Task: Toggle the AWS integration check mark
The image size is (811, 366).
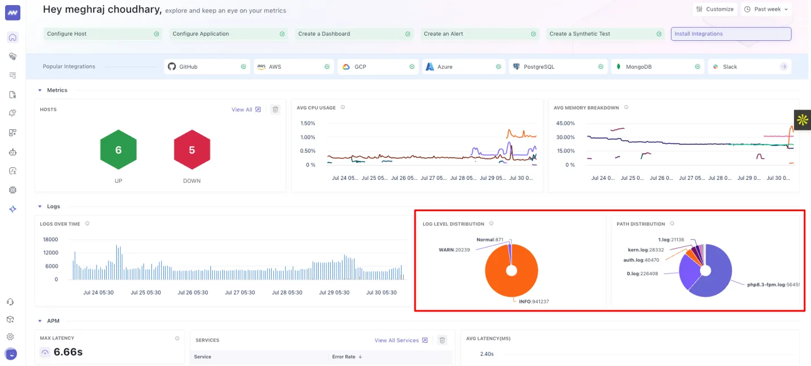Action: [327, 66]
